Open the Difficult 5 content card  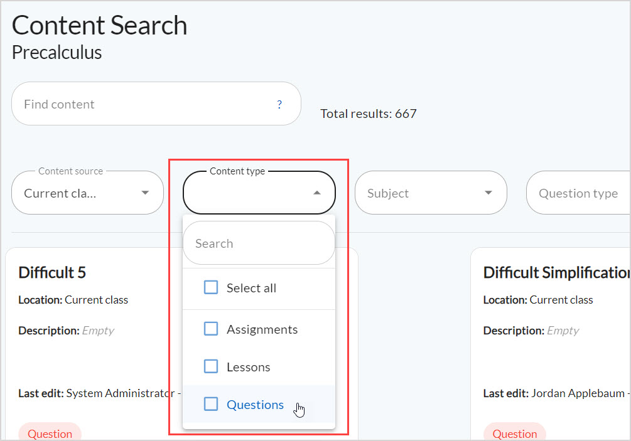point(53,272)
